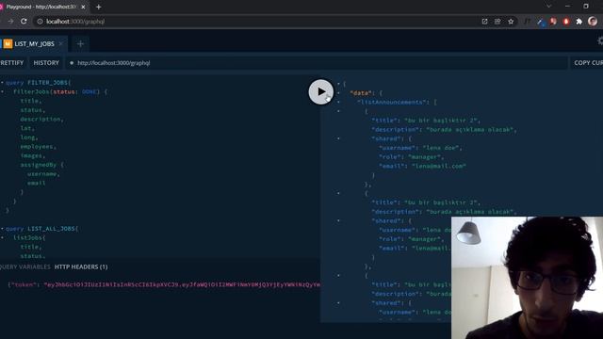Add a new Playground tab with plus
The image size is (603, 339).
coord(80,44)
